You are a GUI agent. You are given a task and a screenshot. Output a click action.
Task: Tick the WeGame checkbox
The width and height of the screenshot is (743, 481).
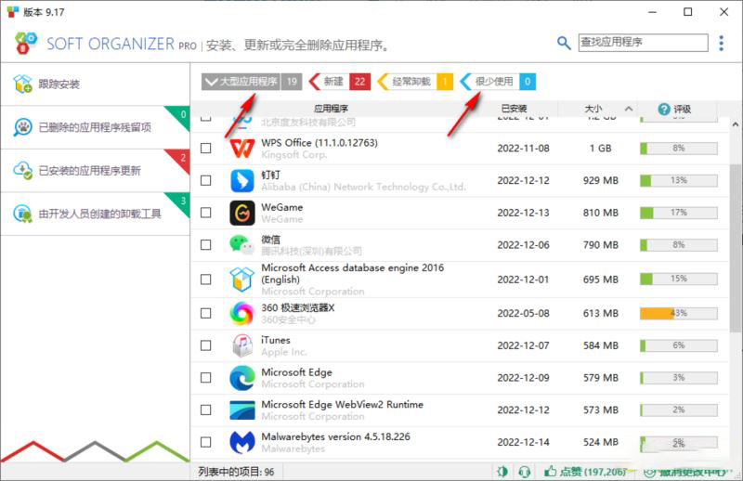pyautogui.click(x=205, y=213)
